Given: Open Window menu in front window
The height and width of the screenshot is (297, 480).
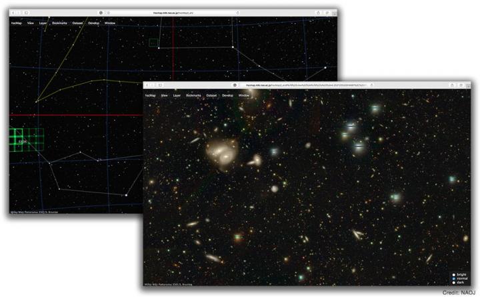Looking at the screenshot, I should click(x=244, y=95).
